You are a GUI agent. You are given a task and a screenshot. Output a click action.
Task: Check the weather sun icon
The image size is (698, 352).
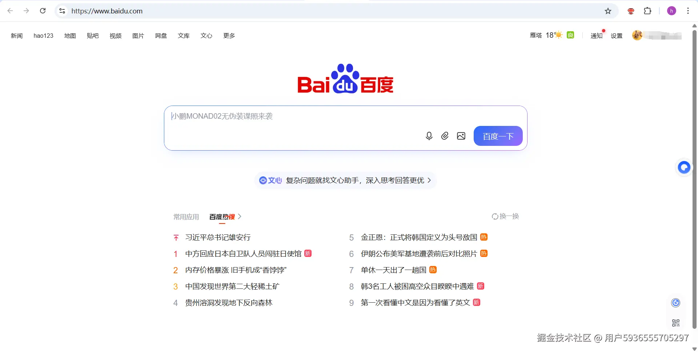[558, 35]
